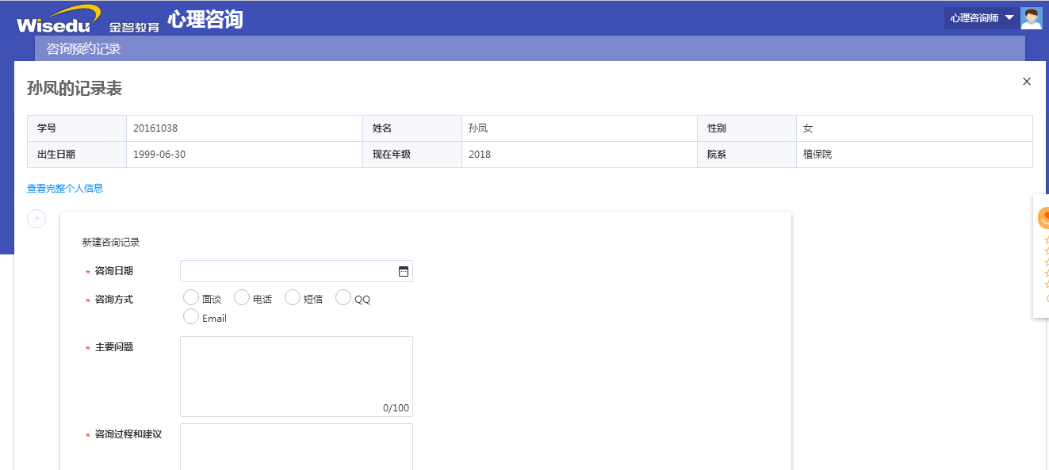
Task: Click the 性别 header cell
Action: click(x=747, y=128)
